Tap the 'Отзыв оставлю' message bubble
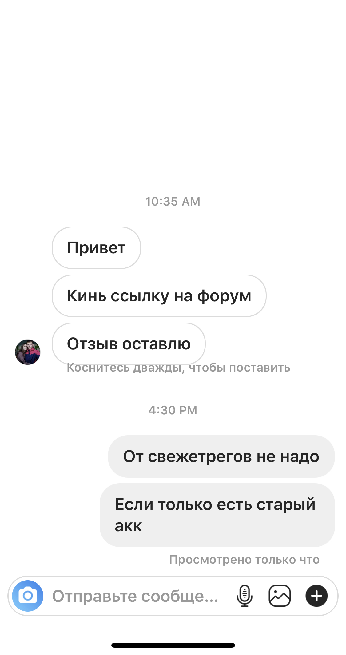 tap(129, 344)
